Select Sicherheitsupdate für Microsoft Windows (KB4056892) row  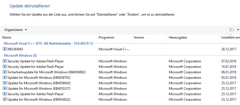(x=120, y=72)
